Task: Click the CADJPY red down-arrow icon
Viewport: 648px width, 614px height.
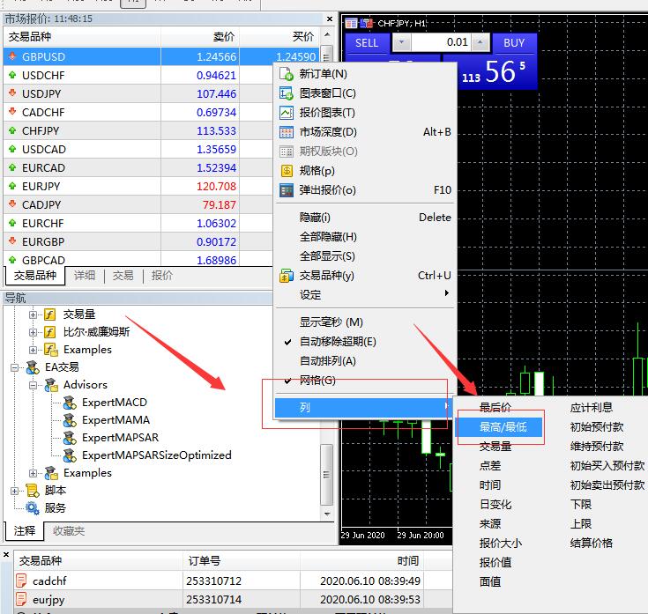Action: (x=12, y=204)
